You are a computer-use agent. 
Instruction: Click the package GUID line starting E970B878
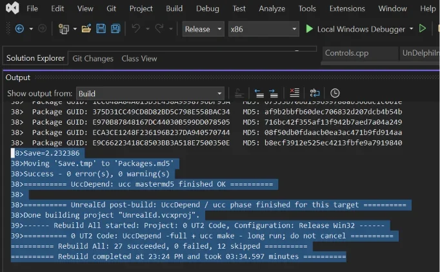click(x=206, y=123)
